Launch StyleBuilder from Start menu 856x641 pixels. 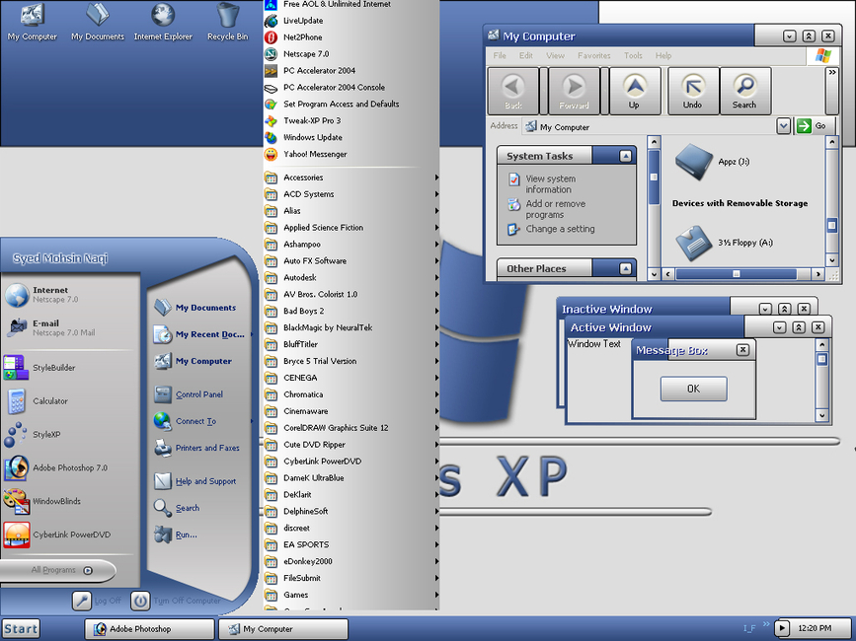point(68,368)
